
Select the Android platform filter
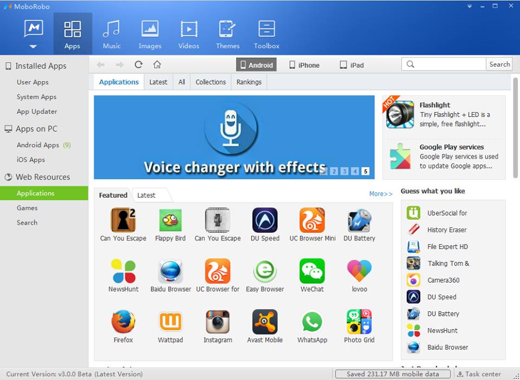256,65
